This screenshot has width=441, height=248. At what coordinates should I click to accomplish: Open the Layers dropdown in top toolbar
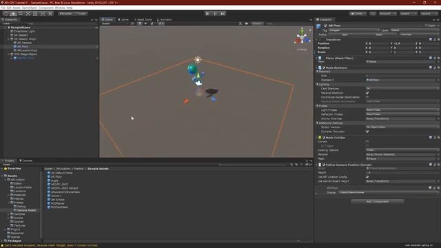click(x=408, y=14)
